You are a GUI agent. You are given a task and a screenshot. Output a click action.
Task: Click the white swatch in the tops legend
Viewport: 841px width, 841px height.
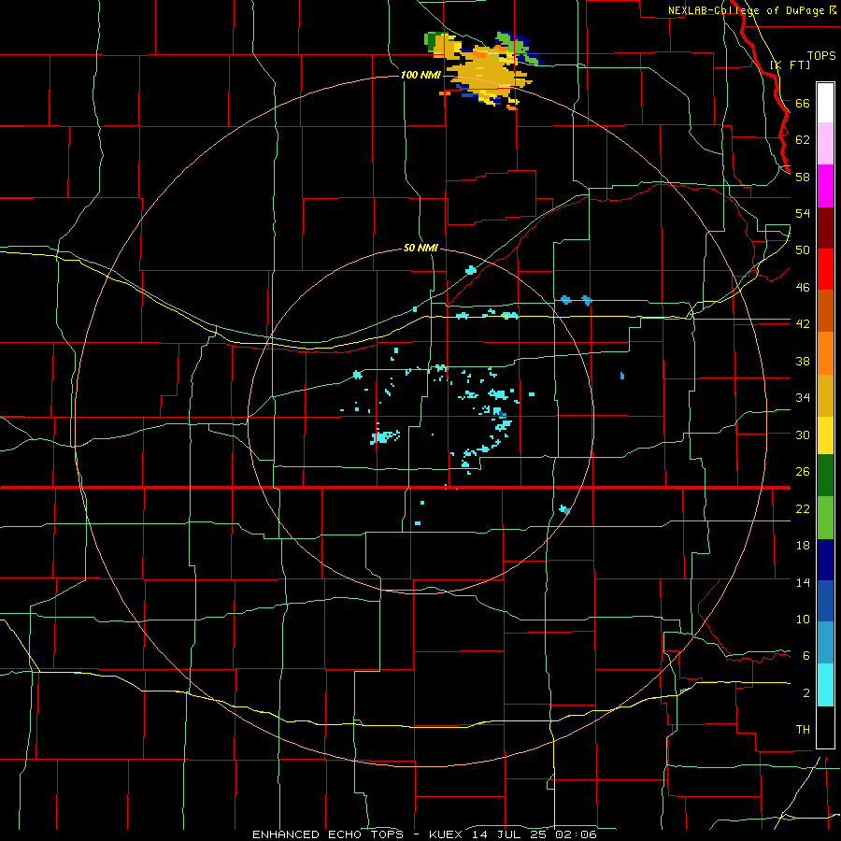click(x=825, y=103)
